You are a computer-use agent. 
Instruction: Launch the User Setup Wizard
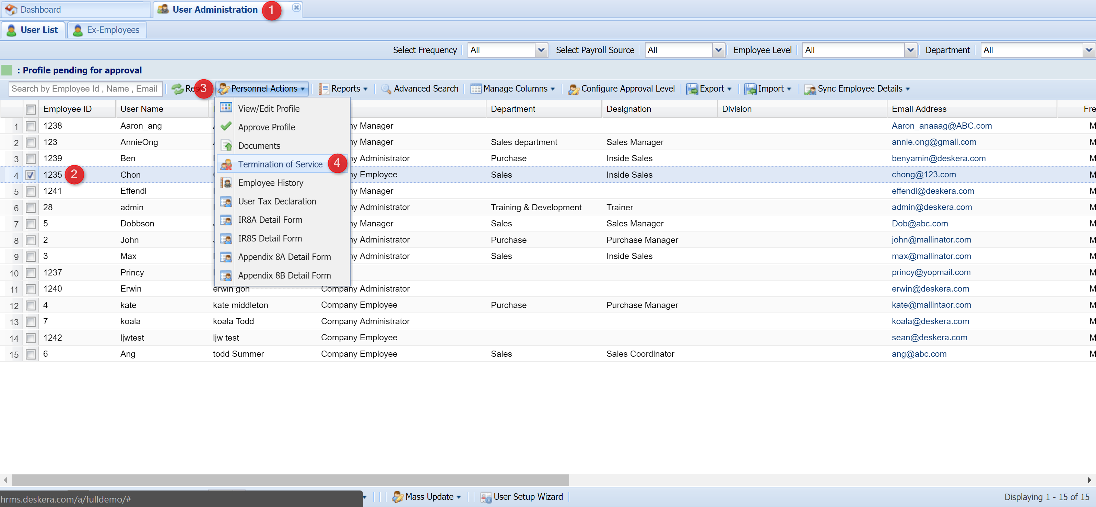click(x=527, y=496)
